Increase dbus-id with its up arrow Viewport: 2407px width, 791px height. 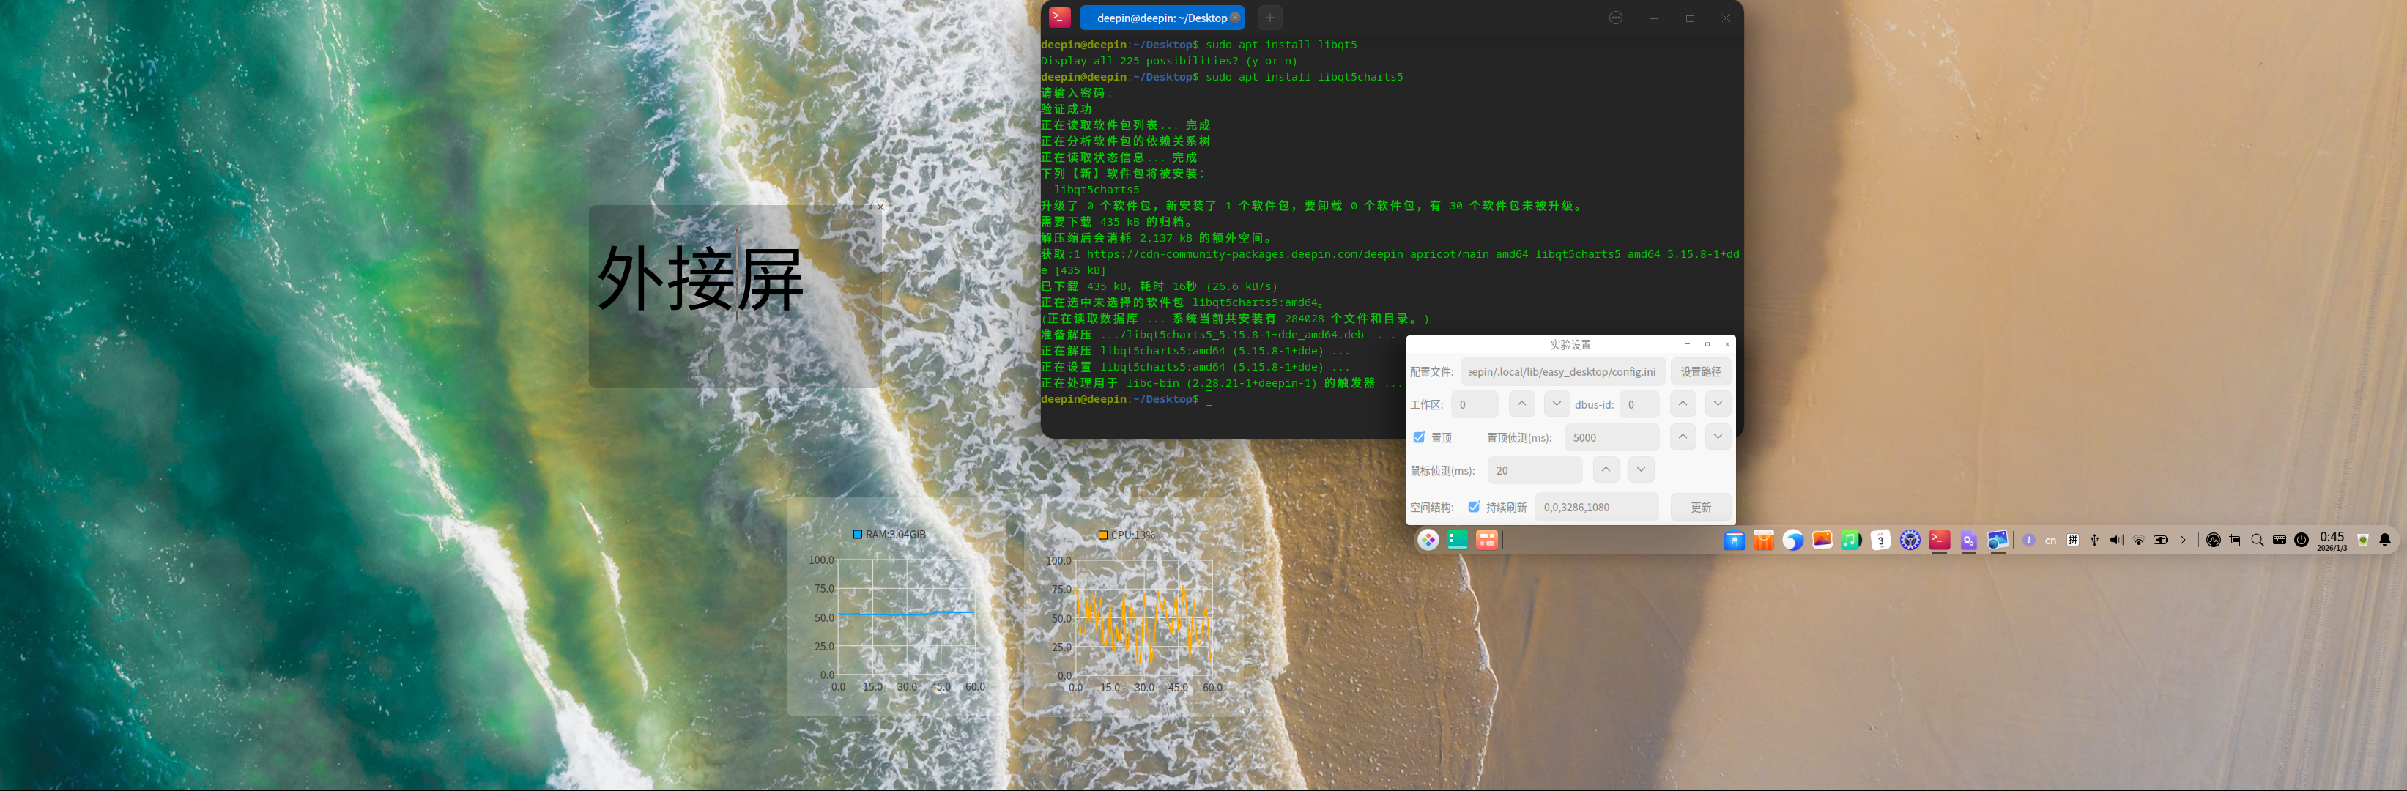click(x=1683, y=404)
